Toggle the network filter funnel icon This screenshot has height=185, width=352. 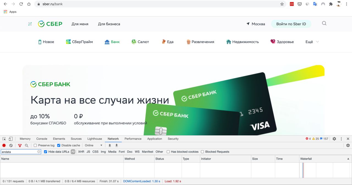point(20,145)
